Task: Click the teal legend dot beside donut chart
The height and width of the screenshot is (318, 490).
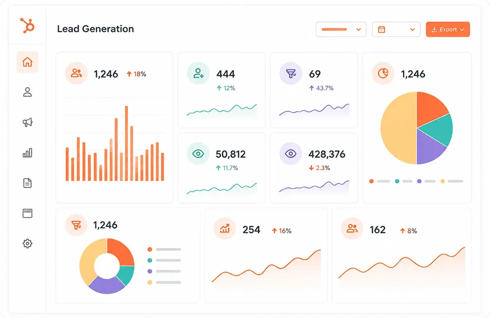Action: [150, 261]
